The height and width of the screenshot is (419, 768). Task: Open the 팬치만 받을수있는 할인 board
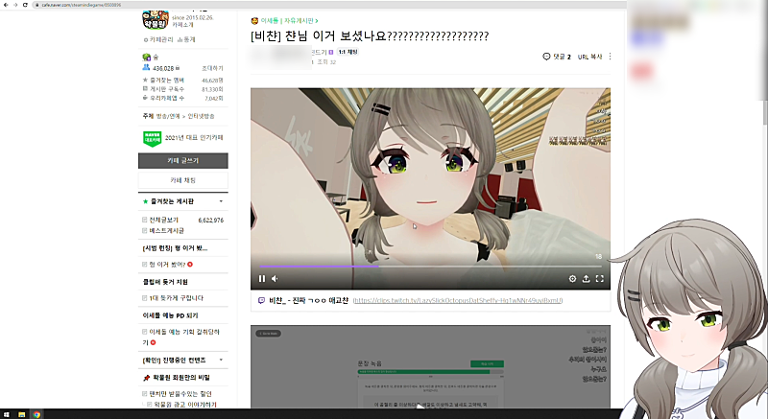click(180, 393)
